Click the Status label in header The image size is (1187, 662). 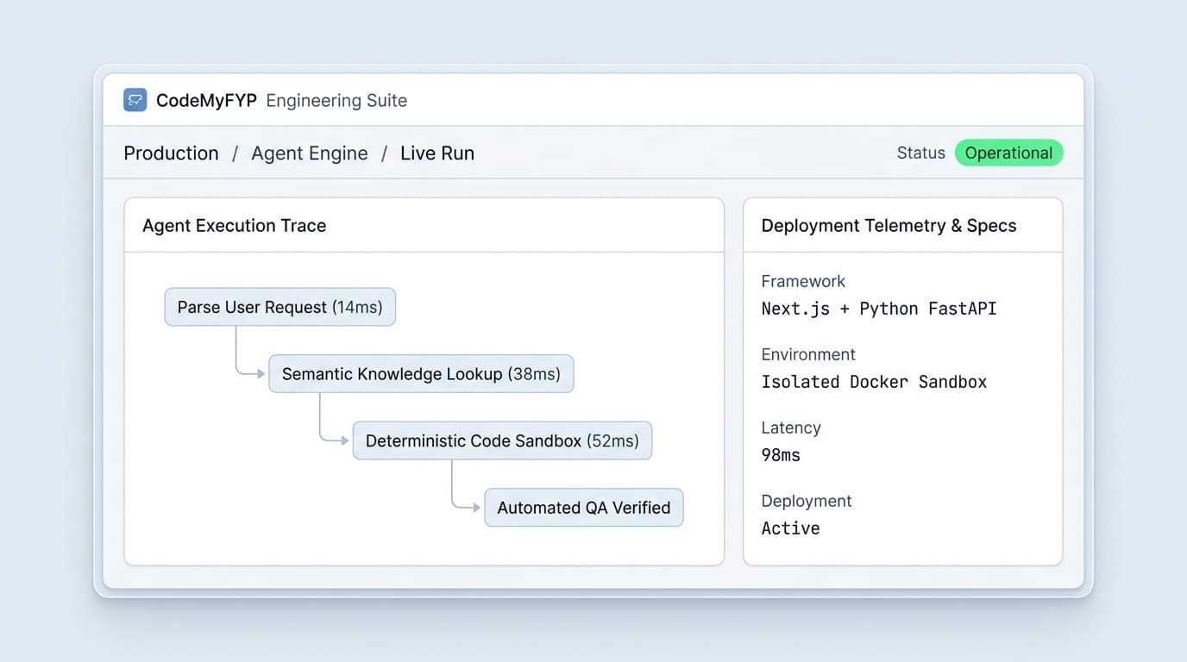tap(921, 153)
